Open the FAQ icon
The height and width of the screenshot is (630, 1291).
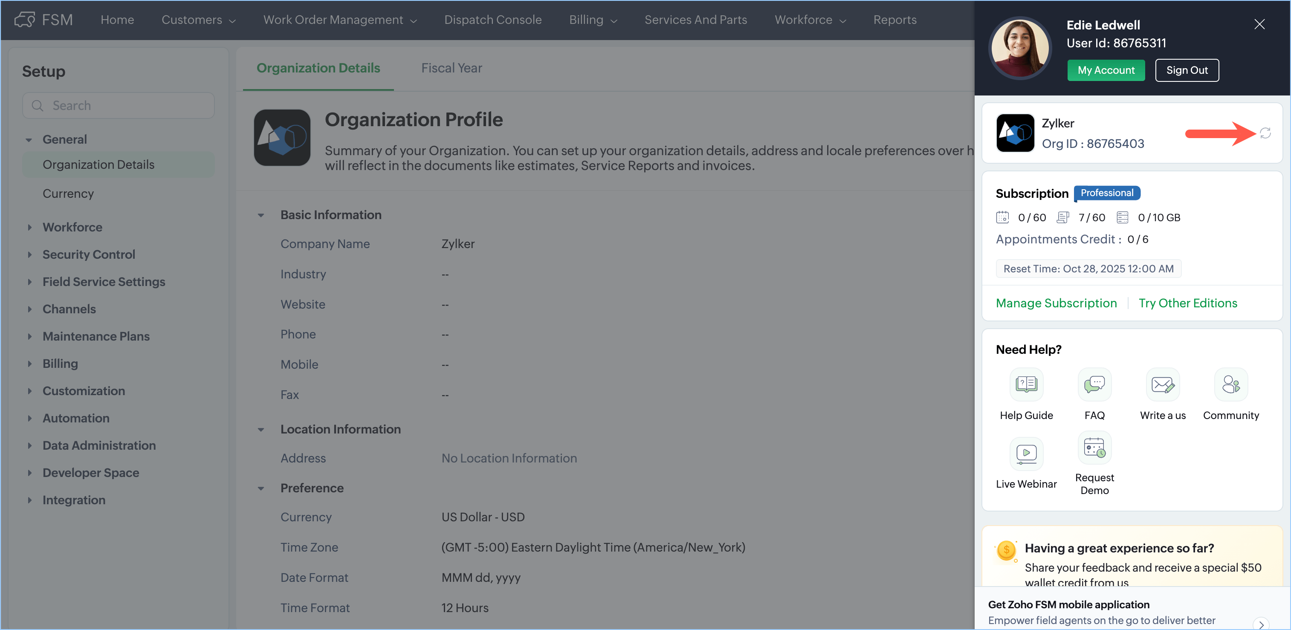click(x=1094, y=384)
